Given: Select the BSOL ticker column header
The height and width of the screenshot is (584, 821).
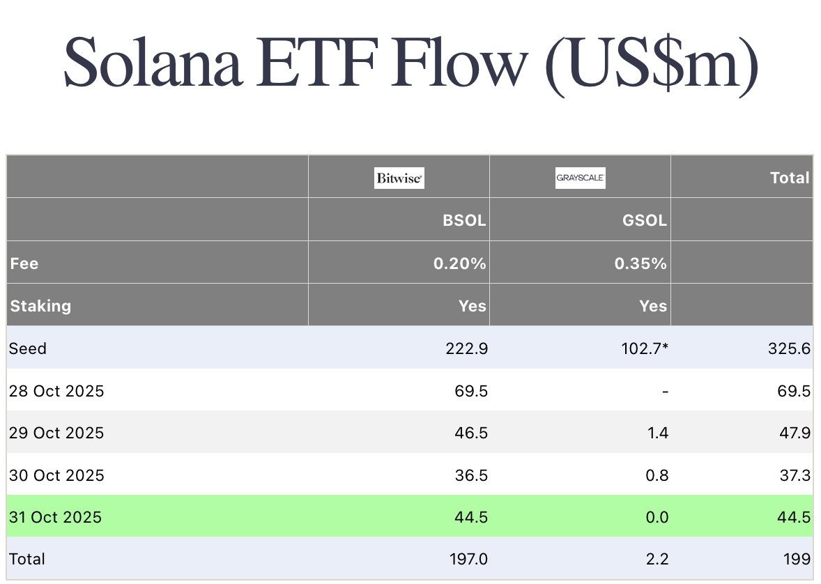Looking at the screenshot, I should pyautogui.click(x=464, y=221).
